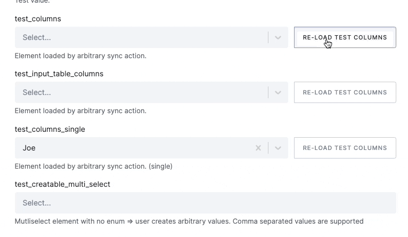This screenshot has height=237, width=408.
Task: Click the description ending with "(single)"
Action: 93,166
